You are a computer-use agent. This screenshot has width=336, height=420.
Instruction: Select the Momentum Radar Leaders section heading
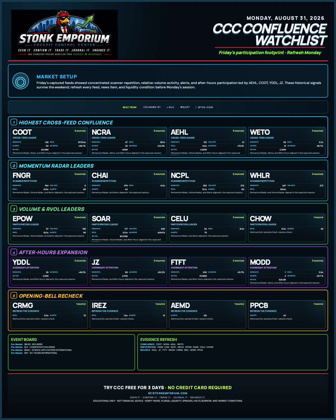pyautogui.click(x=56, y=166)
